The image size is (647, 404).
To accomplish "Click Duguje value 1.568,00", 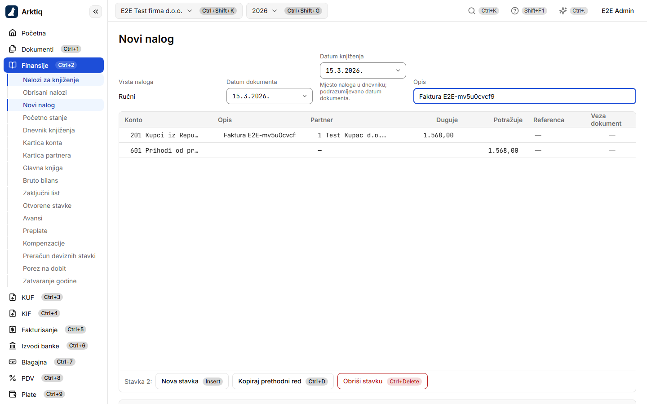I will pyautogui.click(x=439, y=135).
